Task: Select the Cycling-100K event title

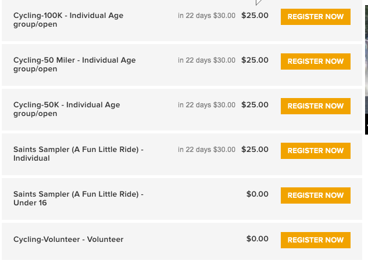Action: (x=68, y=20)
